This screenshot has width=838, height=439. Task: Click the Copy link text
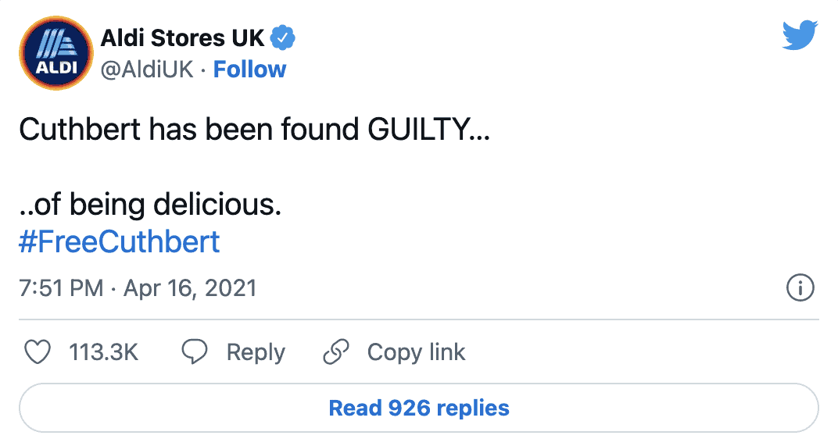pyautogui.click(x=416, y=352)
